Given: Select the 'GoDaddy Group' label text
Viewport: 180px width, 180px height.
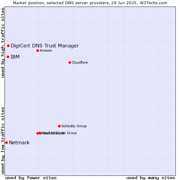Looking at the screenshot, I should coord(74,126).
